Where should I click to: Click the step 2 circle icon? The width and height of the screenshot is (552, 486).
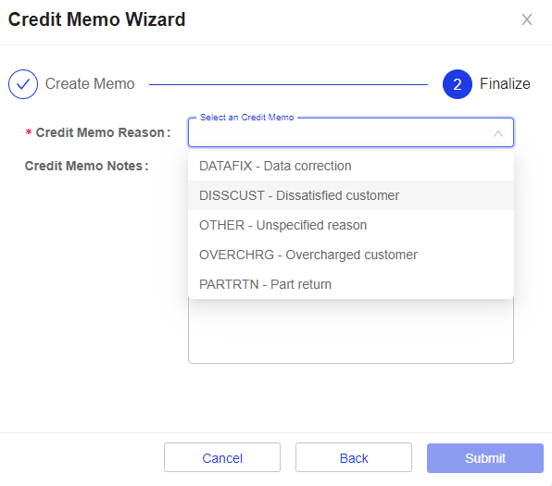click(x=457, y=84)
